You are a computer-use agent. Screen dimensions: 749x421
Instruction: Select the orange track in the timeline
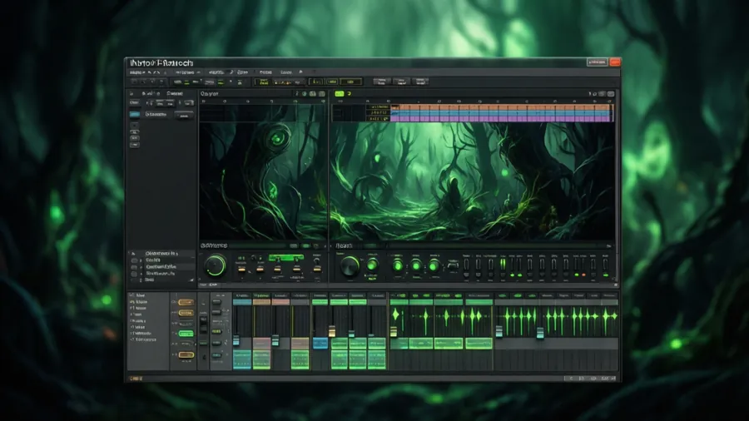501,107
